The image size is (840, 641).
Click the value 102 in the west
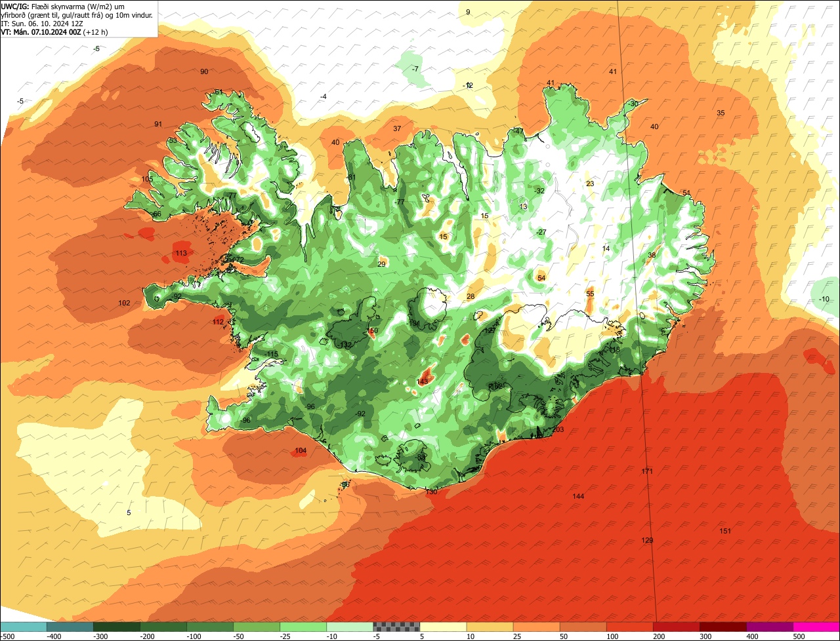coord(124,303)
